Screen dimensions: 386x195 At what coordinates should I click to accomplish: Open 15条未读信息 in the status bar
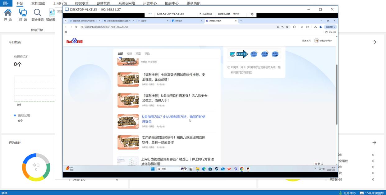[372, 193]
